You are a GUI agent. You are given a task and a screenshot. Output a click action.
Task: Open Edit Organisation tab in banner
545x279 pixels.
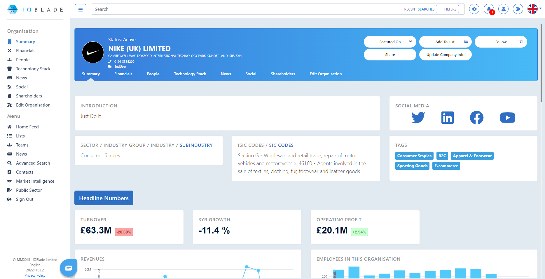pos(326,74)
